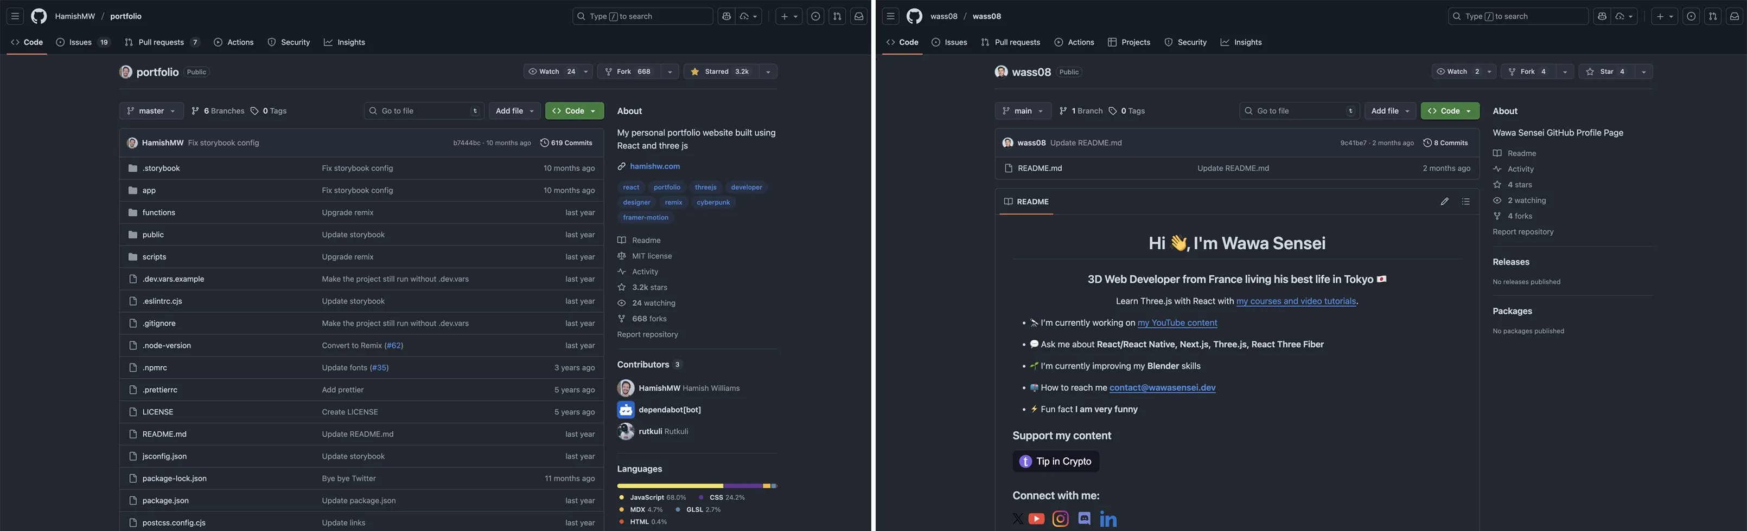Focus search box in right window header

[x=1518, y=16]
